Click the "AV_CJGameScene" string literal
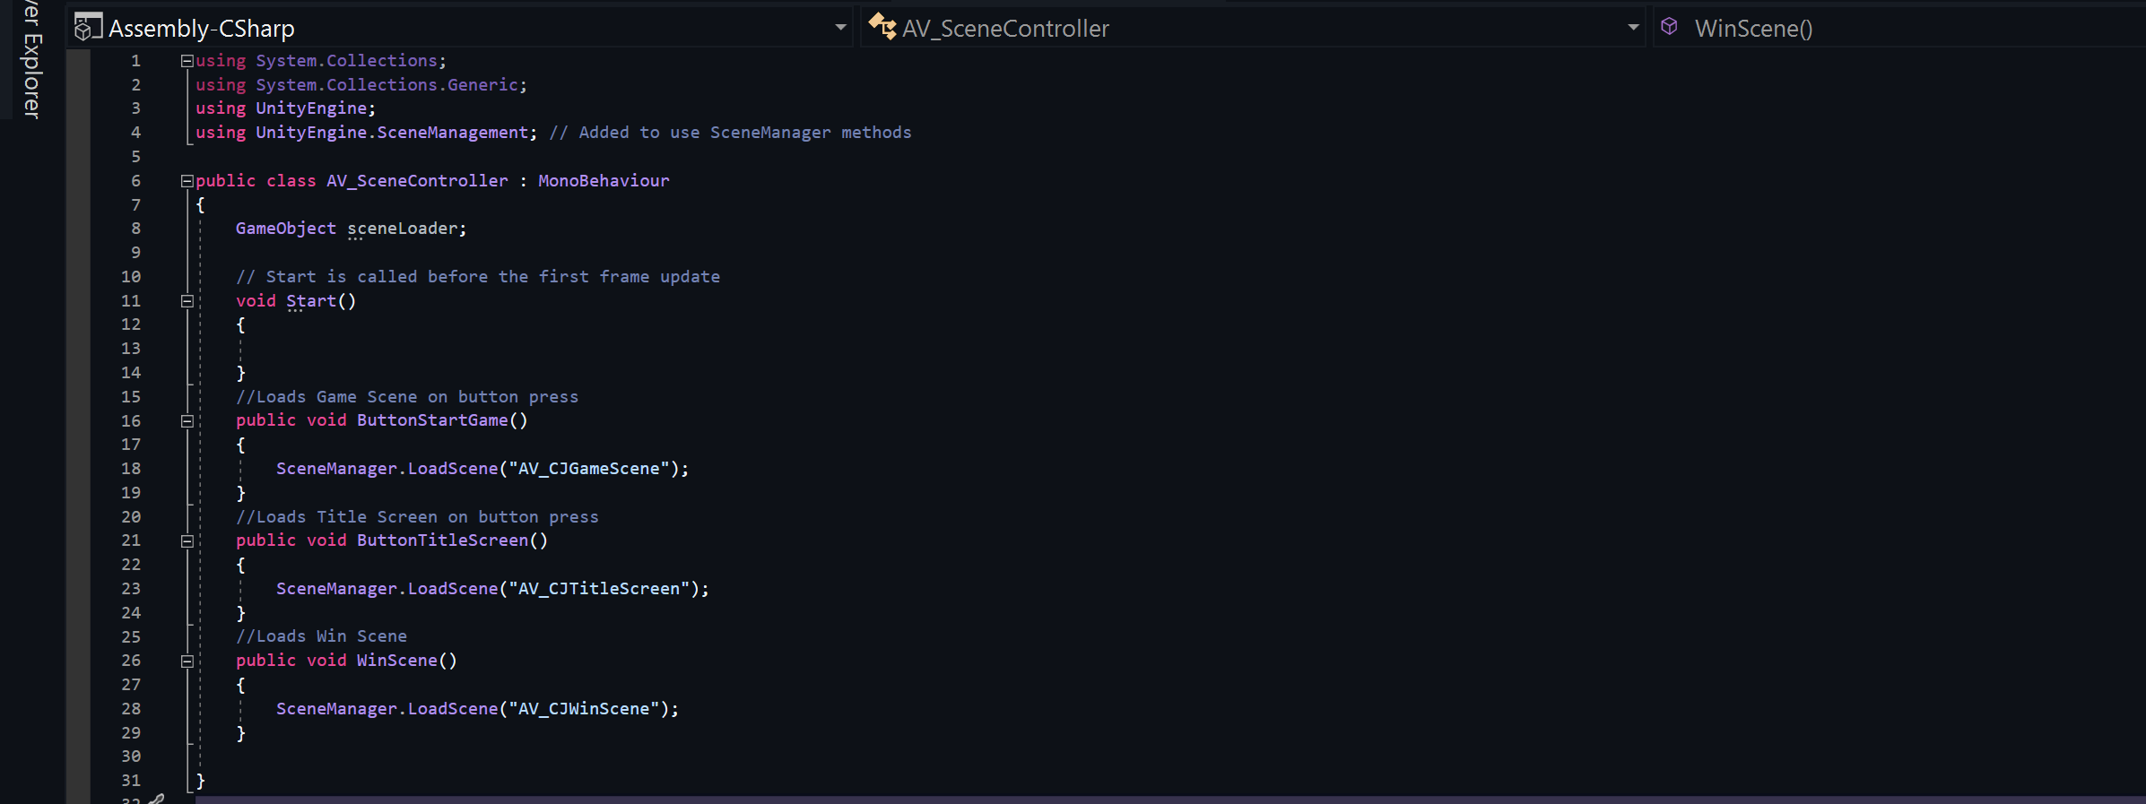2146x804 pixels. 589,469
